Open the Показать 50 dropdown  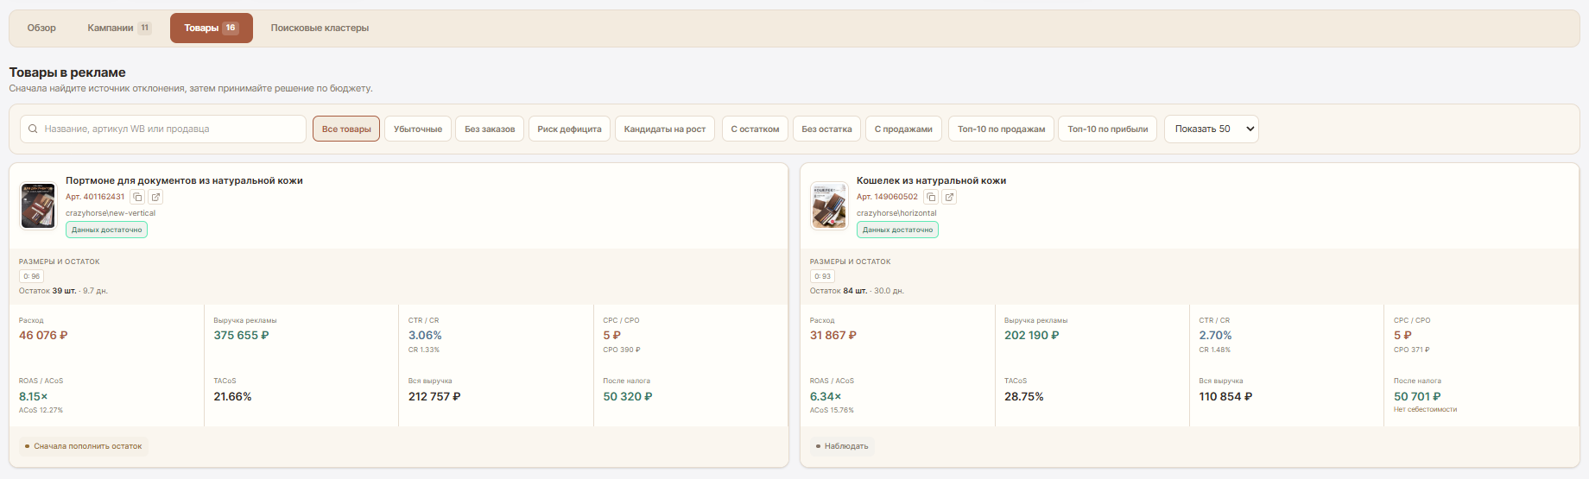(1211, 129)
